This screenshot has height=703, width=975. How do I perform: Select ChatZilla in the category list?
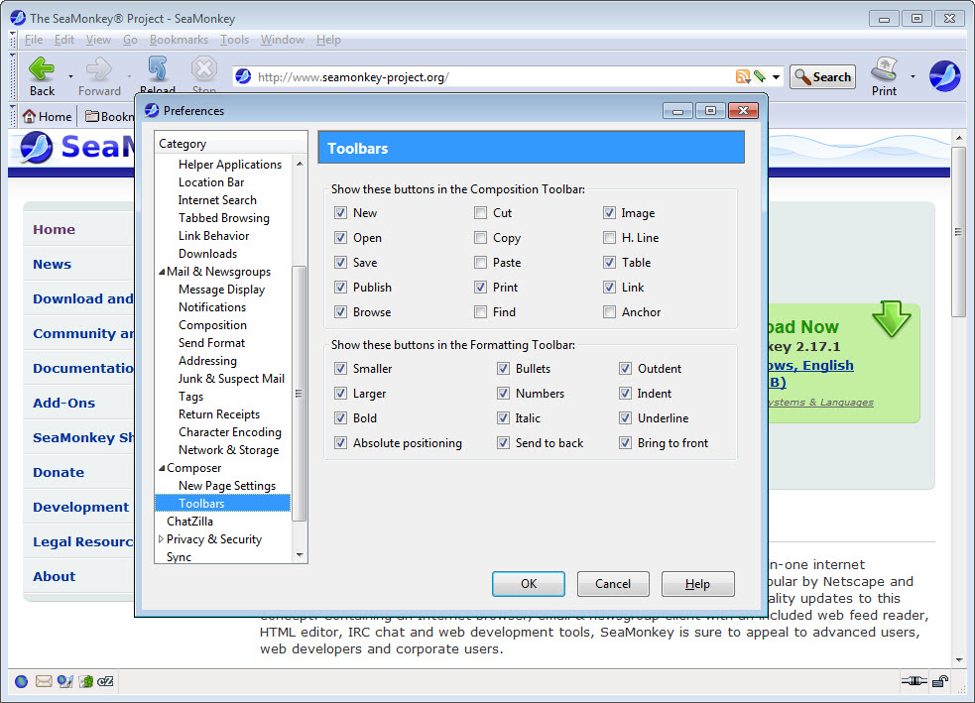coord(189,522)
